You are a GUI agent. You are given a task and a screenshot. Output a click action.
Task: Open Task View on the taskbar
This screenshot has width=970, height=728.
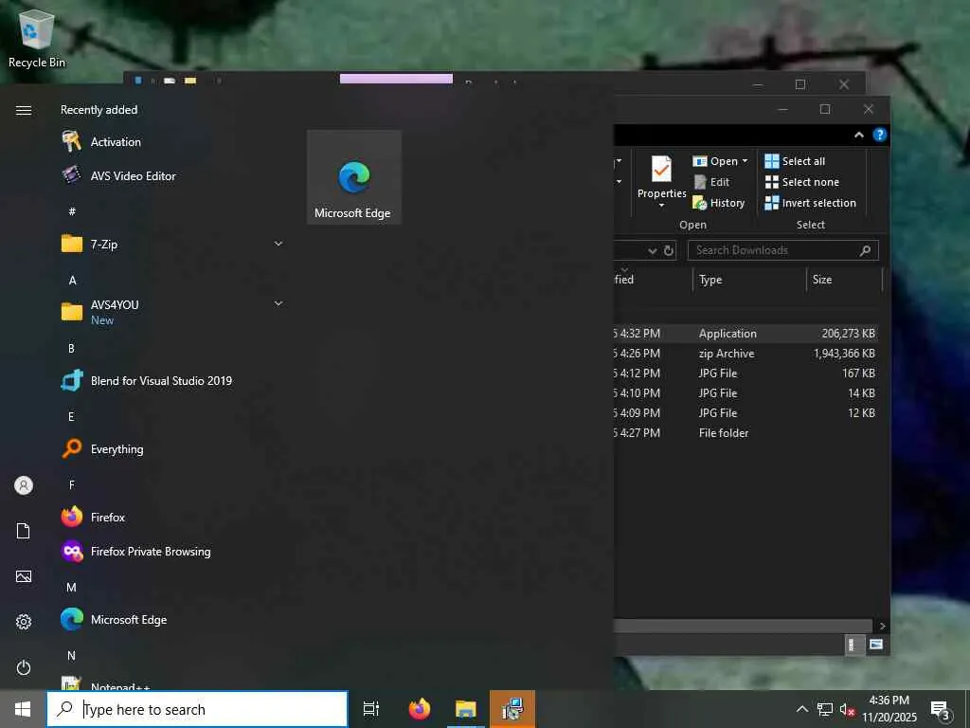371,709
